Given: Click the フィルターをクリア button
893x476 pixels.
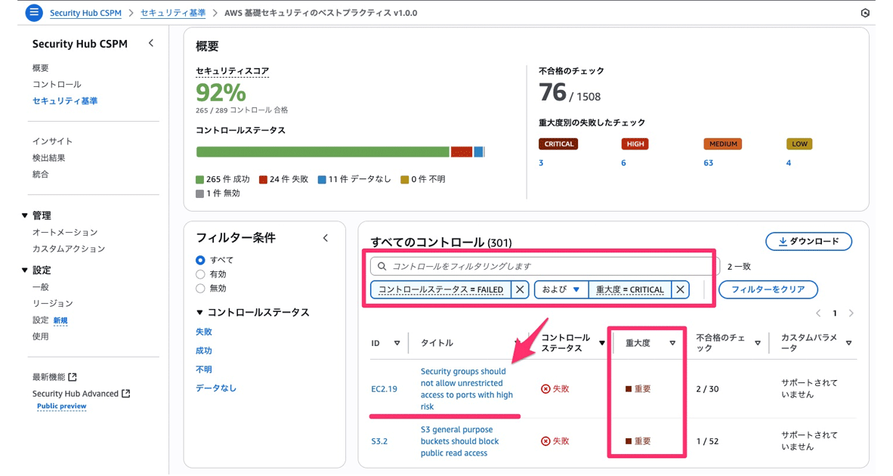Looking at the screenshot, I should tap(768, 289).
